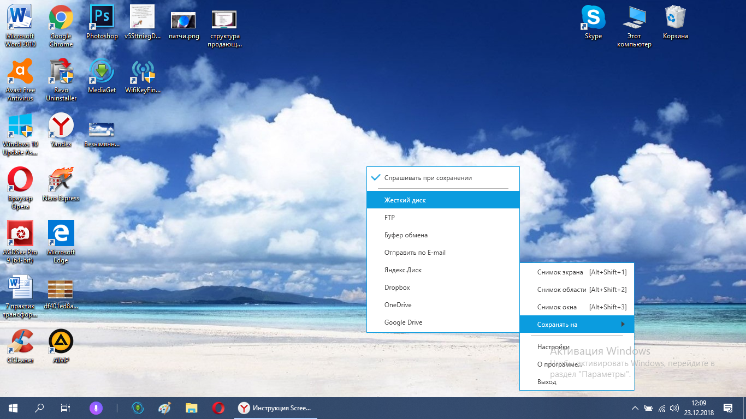Select Отправить по E-mail option
Viewport: 746px width, 419px height.
[443, 252]
